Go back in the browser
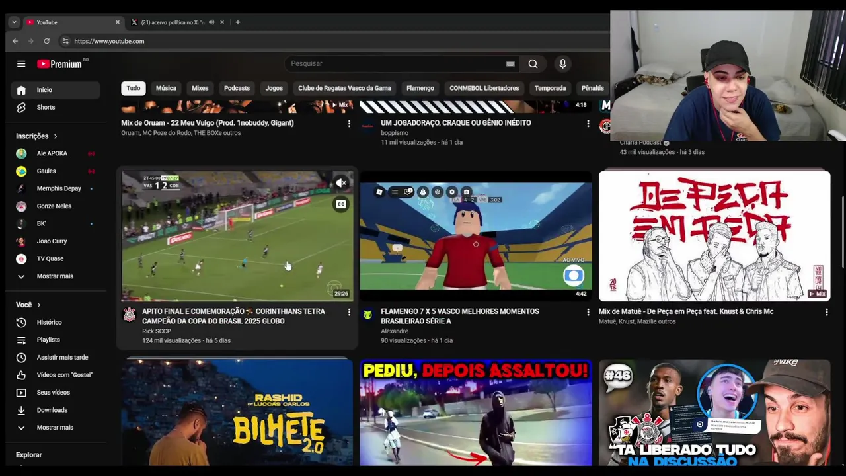 (x=15, y=41)
